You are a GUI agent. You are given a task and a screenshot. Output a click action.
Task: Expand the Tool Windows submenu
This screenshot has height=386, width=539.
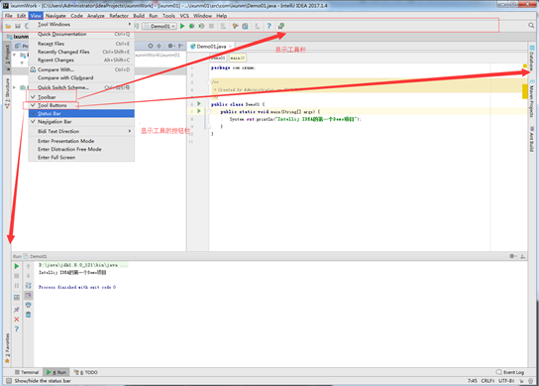[81, 25]
